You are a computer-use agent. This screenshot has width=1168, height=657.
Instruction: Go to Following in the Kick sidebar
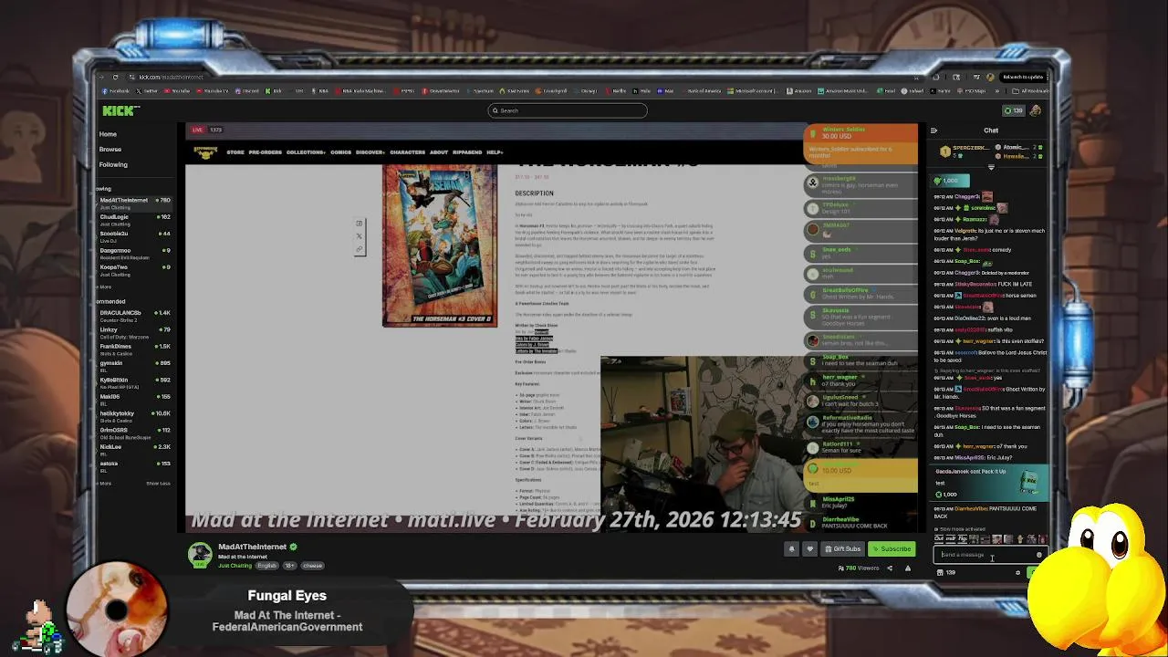[x=113, y=164]
